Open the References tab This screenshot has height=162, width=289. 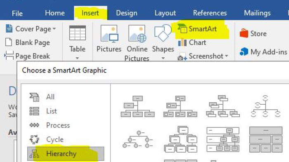click(x=210, y=13)
